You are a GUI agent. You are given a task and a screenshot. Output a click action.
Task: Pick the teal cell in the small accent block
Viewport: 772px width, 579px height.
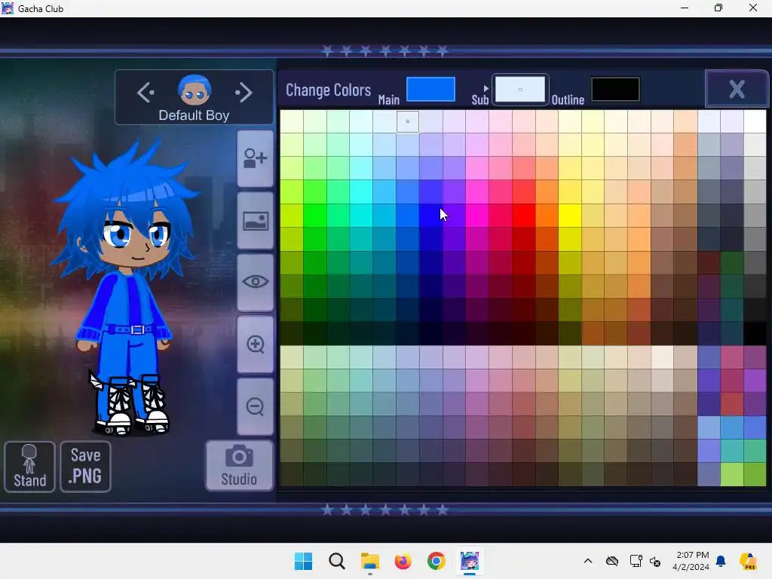pos(731,451)
